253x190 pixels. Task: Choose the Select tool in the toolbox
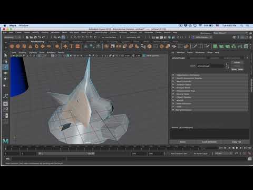(5, 55)
